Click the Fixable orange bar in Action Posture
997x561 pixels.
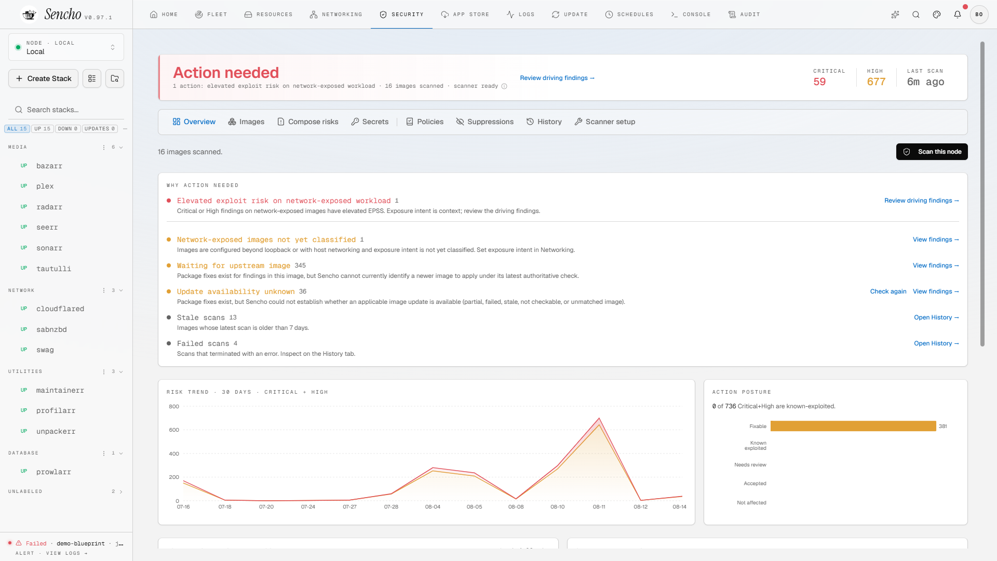pyautogui.click(x=853, y=426)
